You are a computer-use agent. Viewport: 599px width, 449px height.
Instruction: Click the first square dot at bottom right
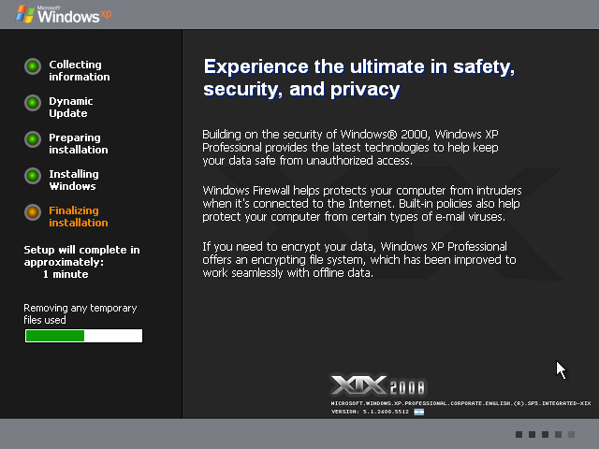tap(519, 435)
